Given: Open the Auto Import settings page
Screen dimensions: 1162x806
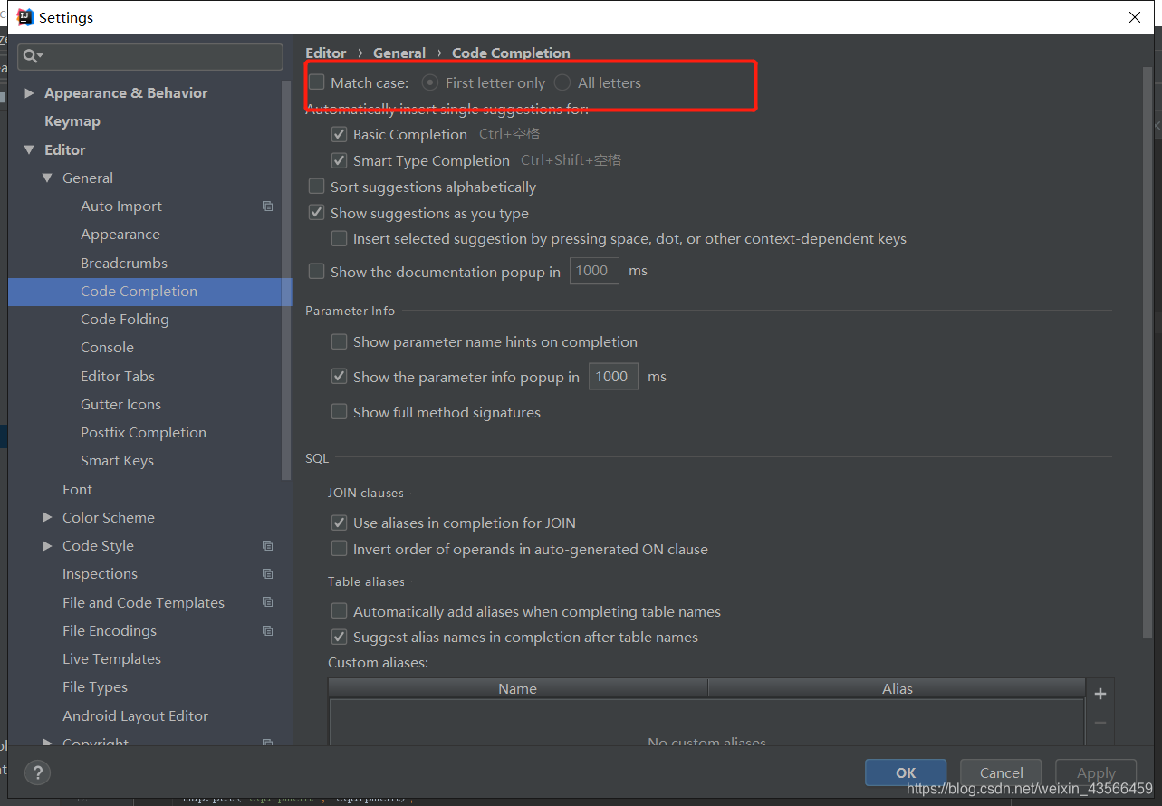Looking at the screenshot, I should click(x=121, y=206).
